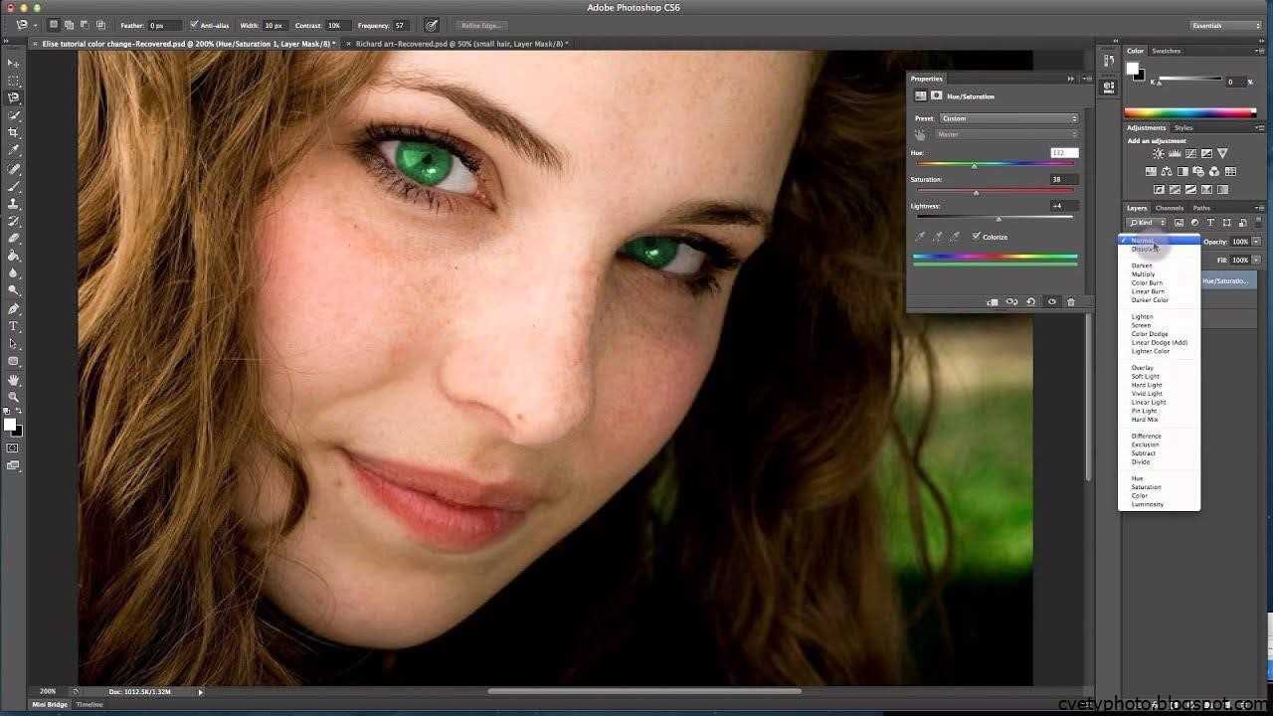Add a Levels adjustment
The width and height of the screenshot is (1273, 716).
(1175, 154)
